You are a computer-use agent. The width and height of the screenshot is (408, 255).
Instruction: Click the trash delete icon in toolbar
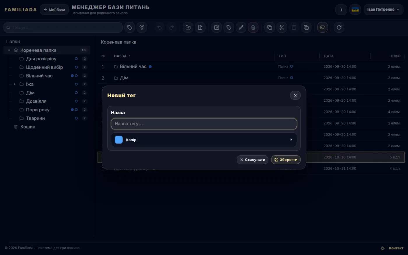point(253,27)
